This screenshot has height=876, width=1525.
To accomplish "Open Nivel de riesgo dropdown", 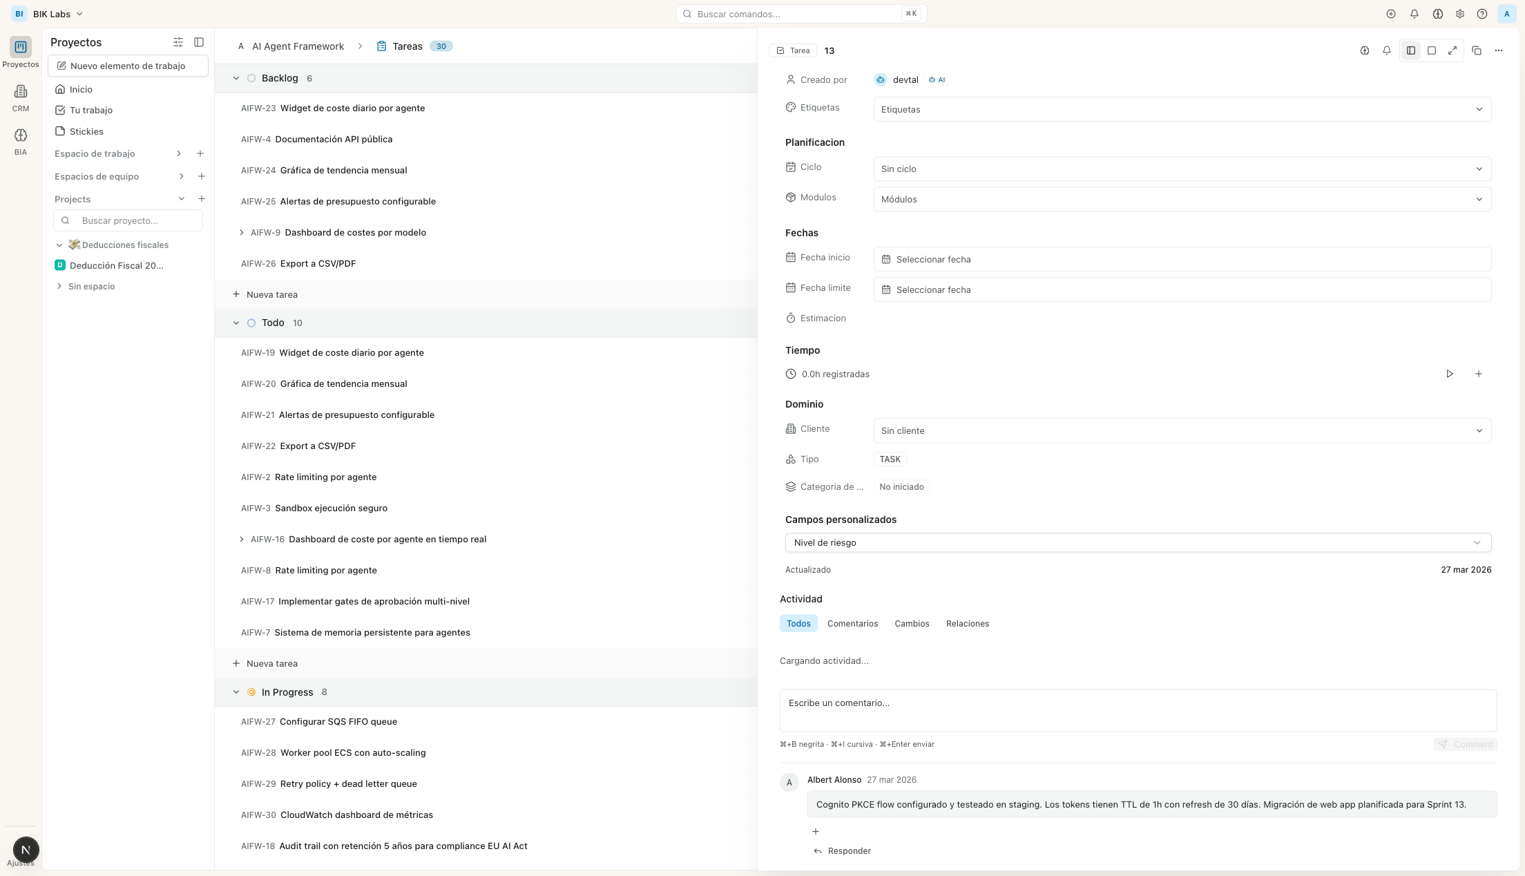I will [x=1138, y=542].
